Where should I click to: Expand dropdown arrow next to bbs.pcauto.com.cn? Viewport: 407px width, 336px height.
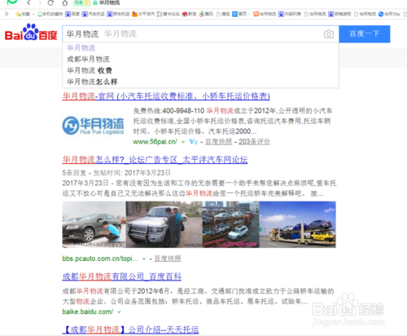144,259
